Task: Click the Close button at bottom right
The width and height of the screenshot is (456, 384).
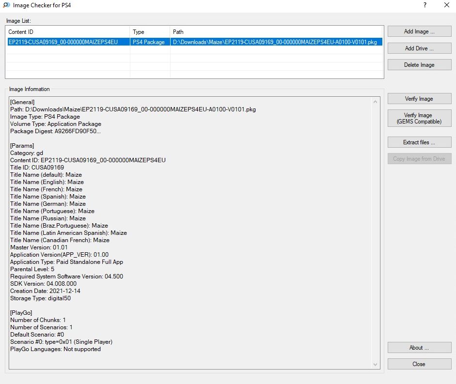Action: click(x=419, y=364)
